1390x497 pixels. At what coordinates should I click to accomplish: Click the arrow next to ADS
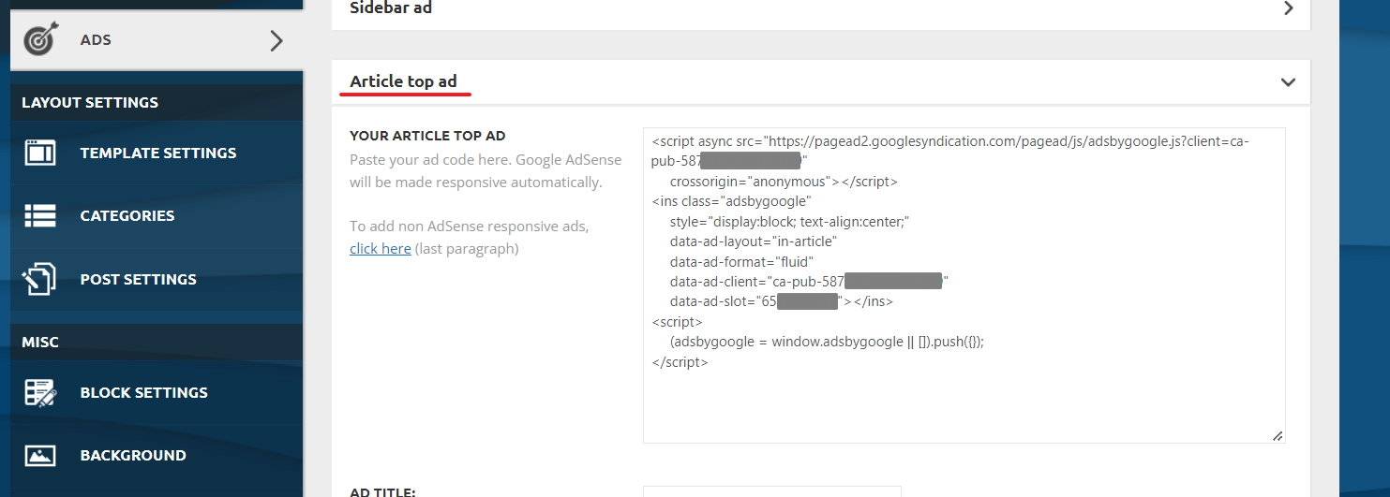pos(276,40)
